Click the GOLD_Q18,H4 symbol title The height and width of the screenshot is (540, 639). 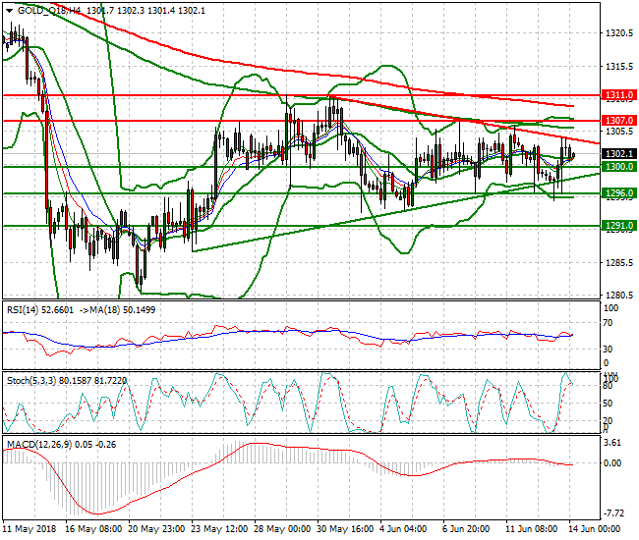coord(49,11)
